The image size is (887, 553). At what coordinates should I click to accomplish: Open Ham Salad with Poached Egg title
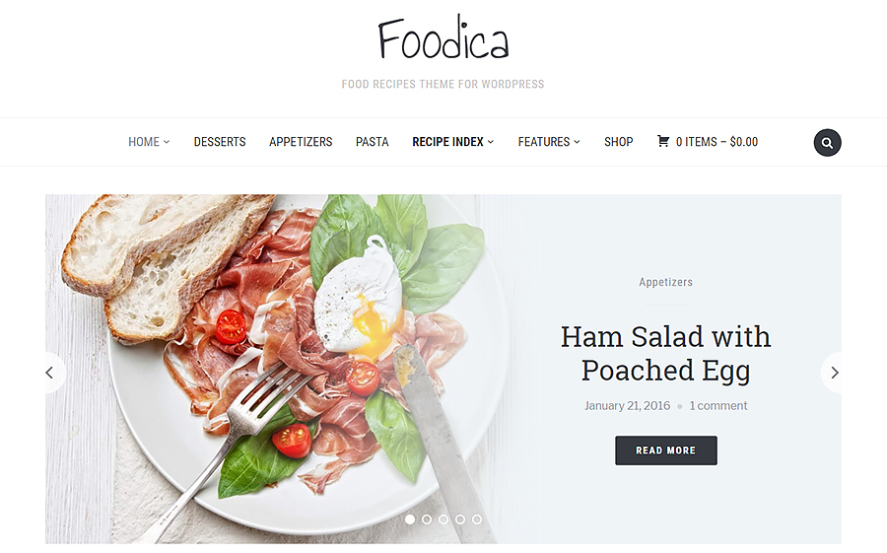pos(665,353)
